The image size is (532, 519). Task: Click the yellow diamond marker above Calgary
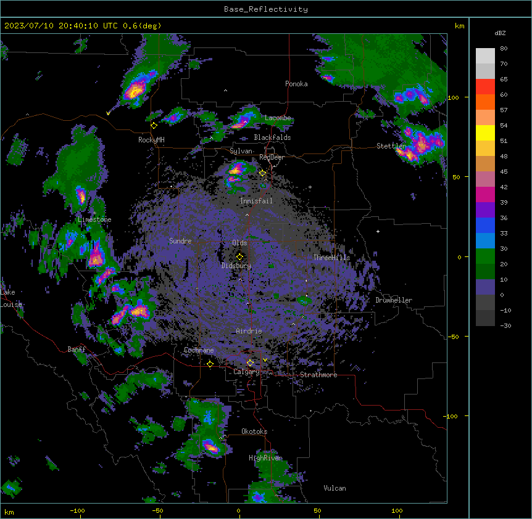pos(250,363)
